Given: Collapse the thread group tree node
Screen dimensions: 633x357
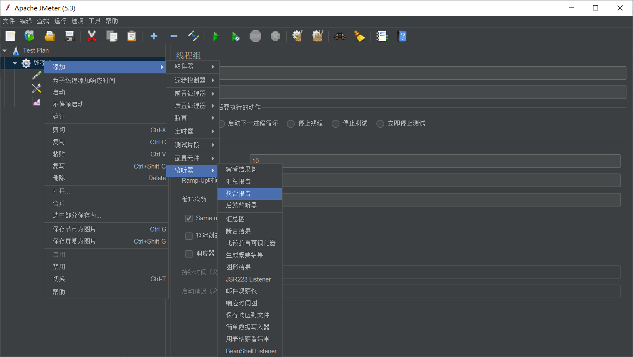Looking at the screenshot, I should tap(15, 63).
